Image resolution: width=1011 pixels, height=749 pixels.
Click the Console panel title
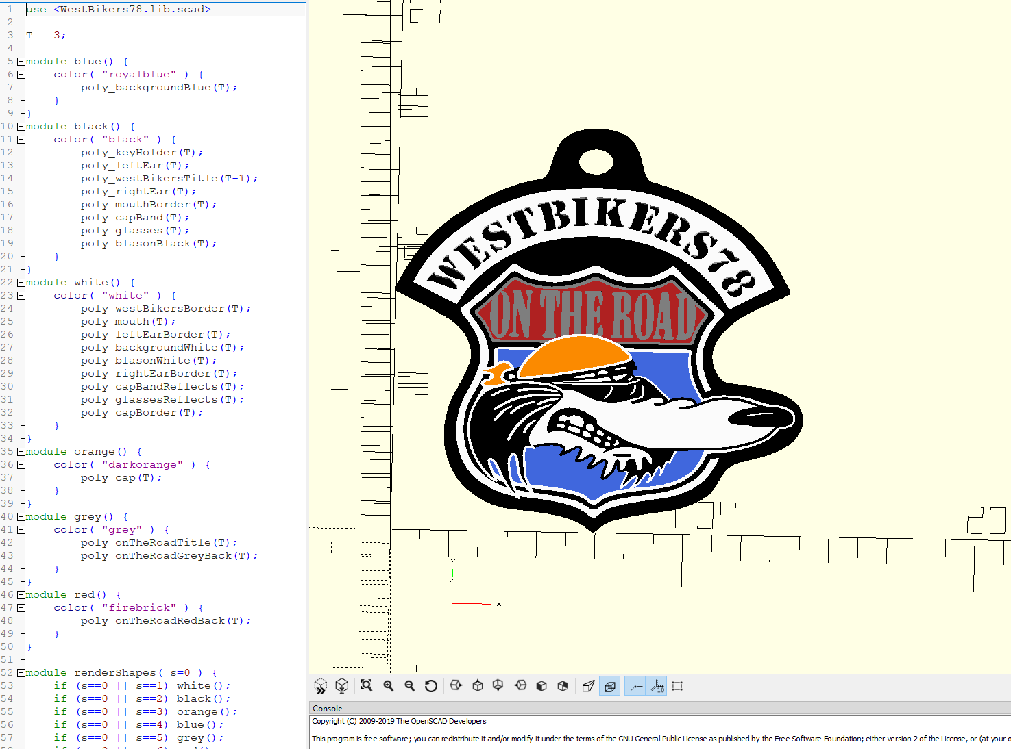point(328,709)
